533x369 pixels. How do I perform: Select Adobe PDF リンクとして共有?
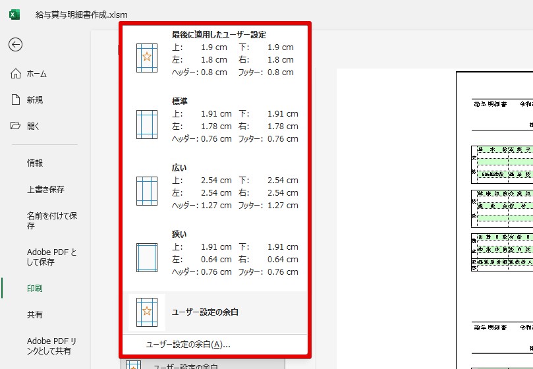(52, 346)
